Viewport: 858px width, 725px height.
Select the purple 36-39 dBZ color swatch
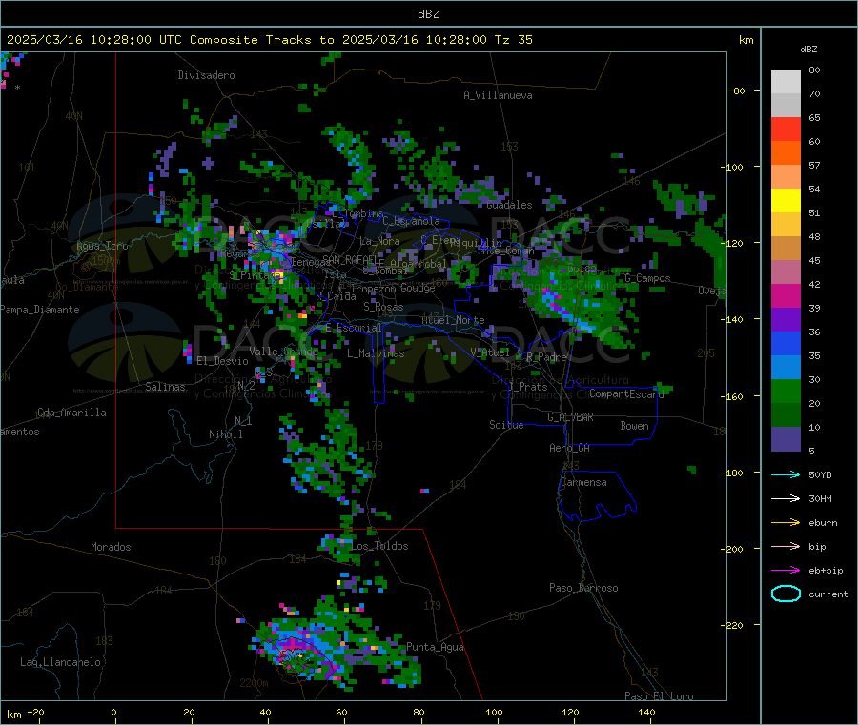[x=786, y=320]
